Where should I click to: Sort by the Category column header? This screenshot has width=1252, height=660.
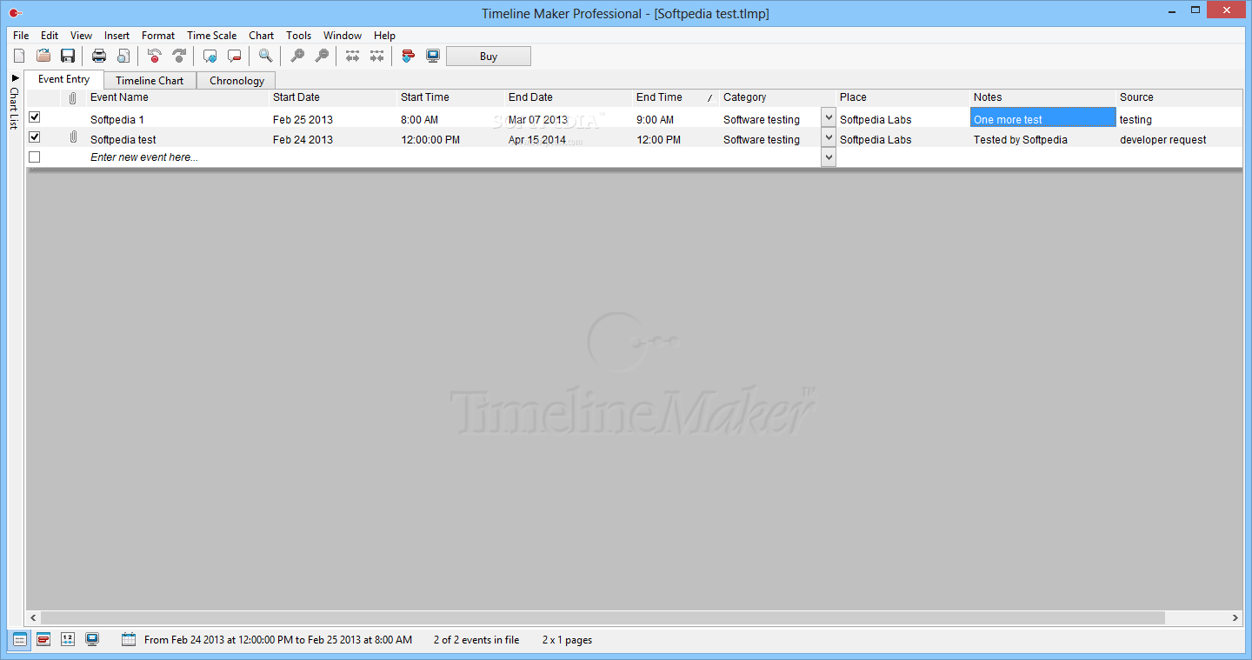pyautogui.click(x=777, y=97)
